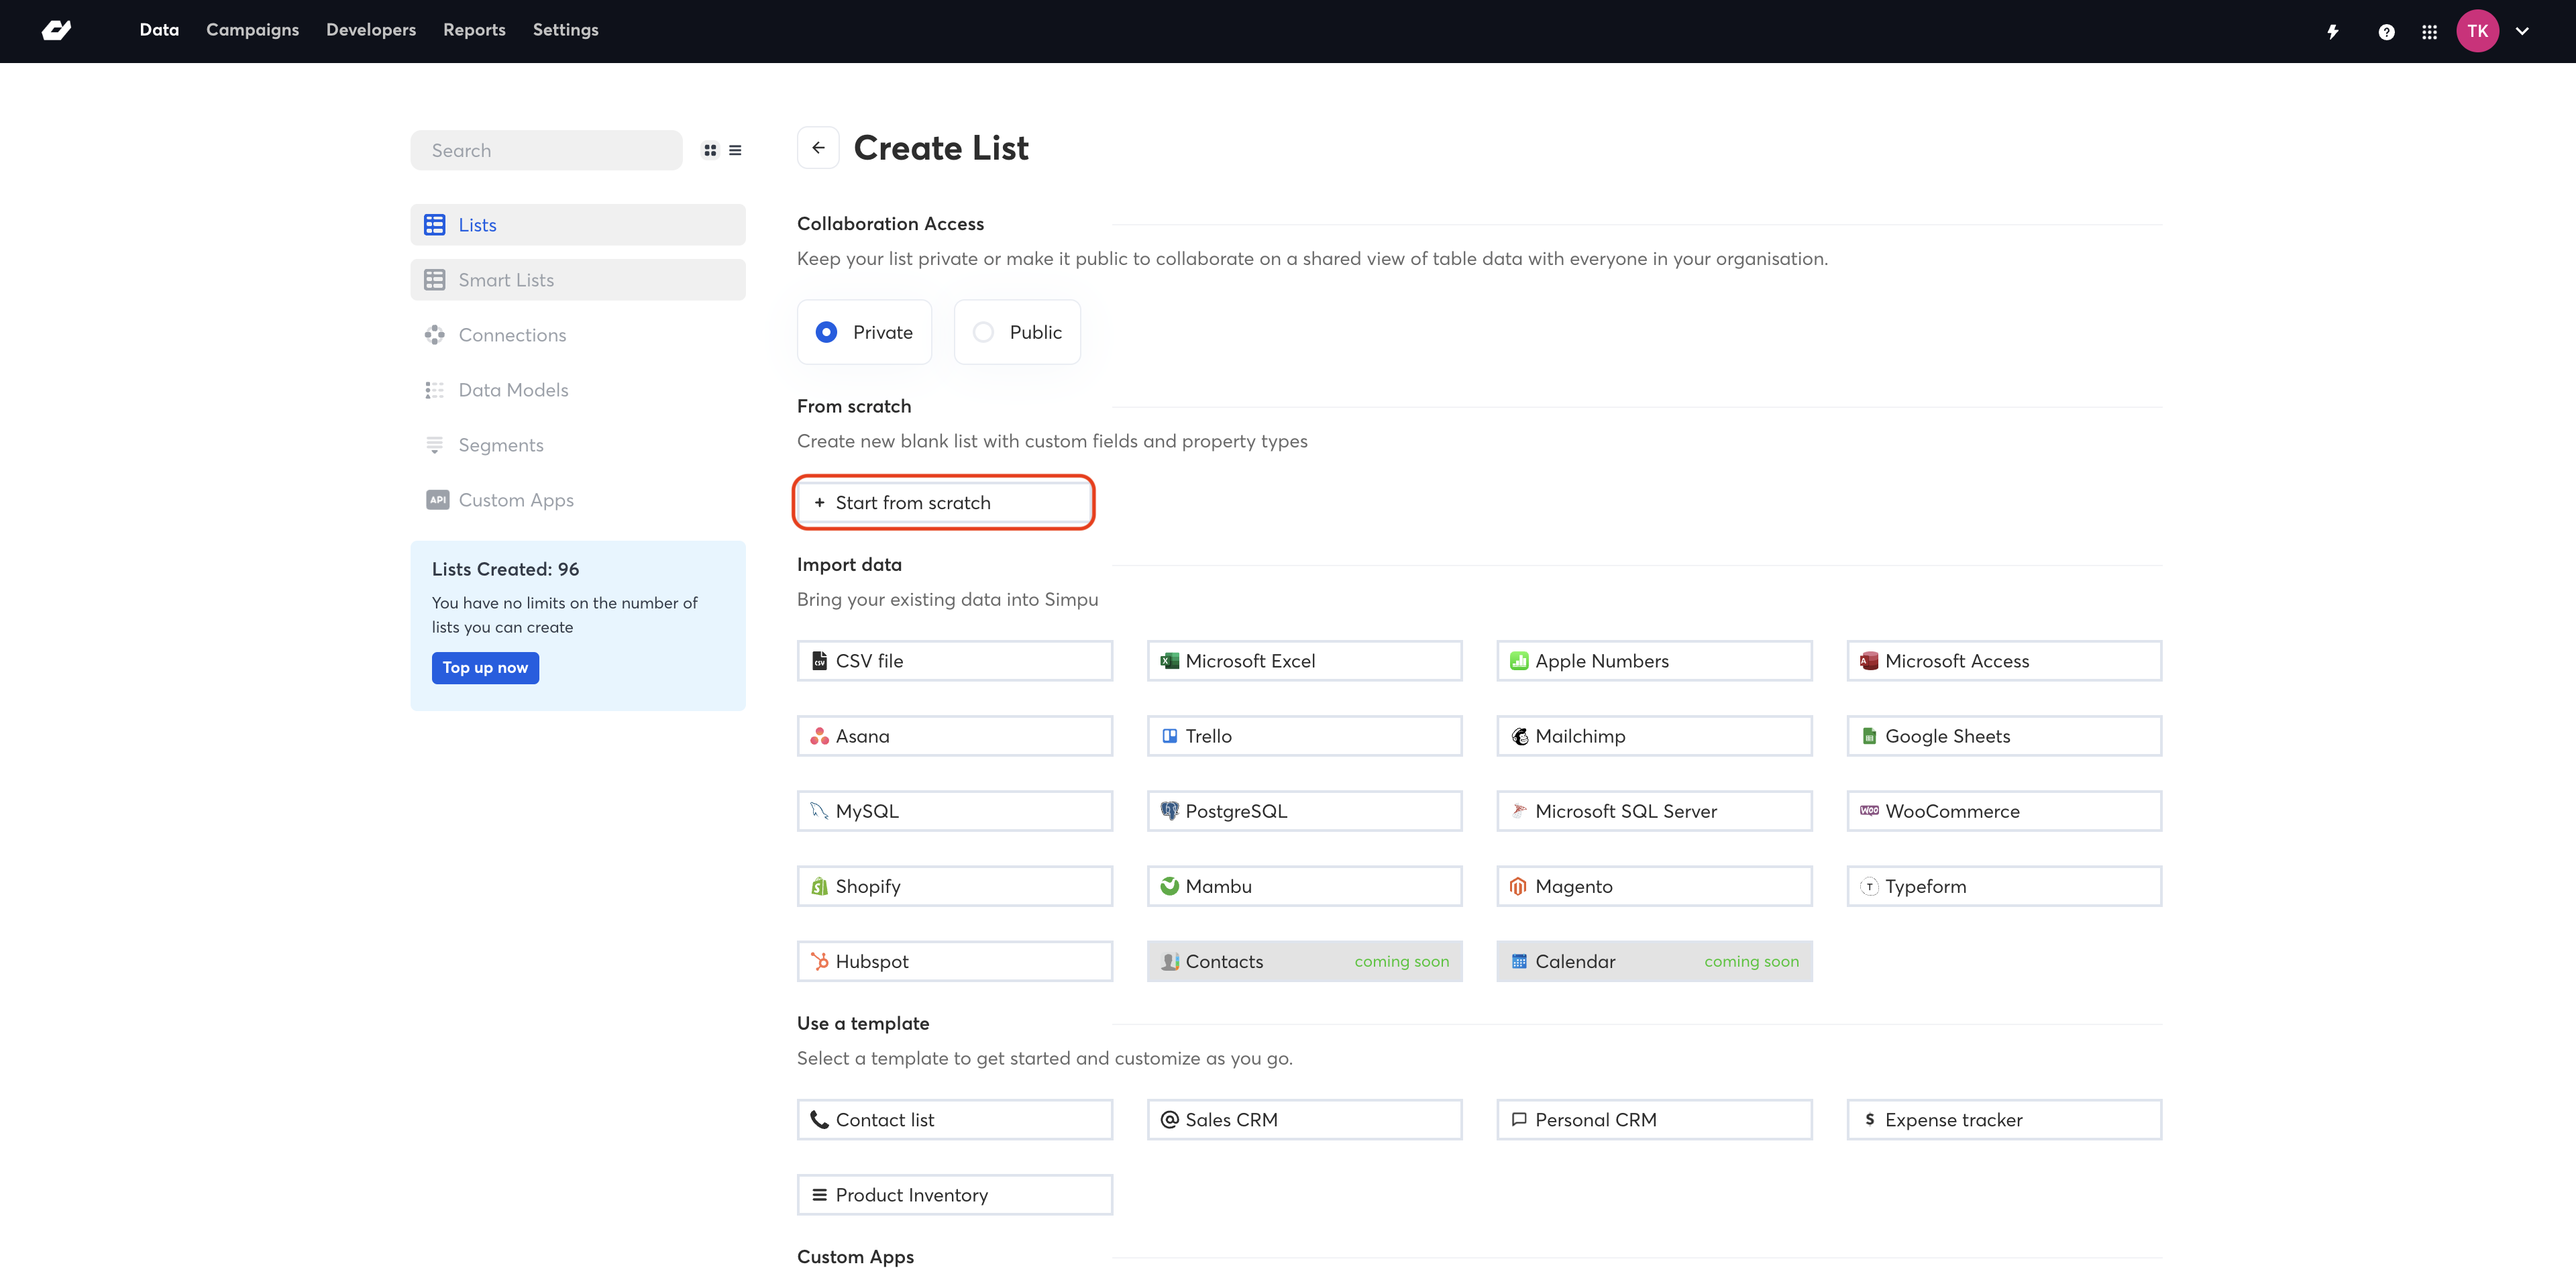The width and height of the screenshot is (2576, 1284).
Task: Open the Developers menu
Action: (x=371, y=30)
